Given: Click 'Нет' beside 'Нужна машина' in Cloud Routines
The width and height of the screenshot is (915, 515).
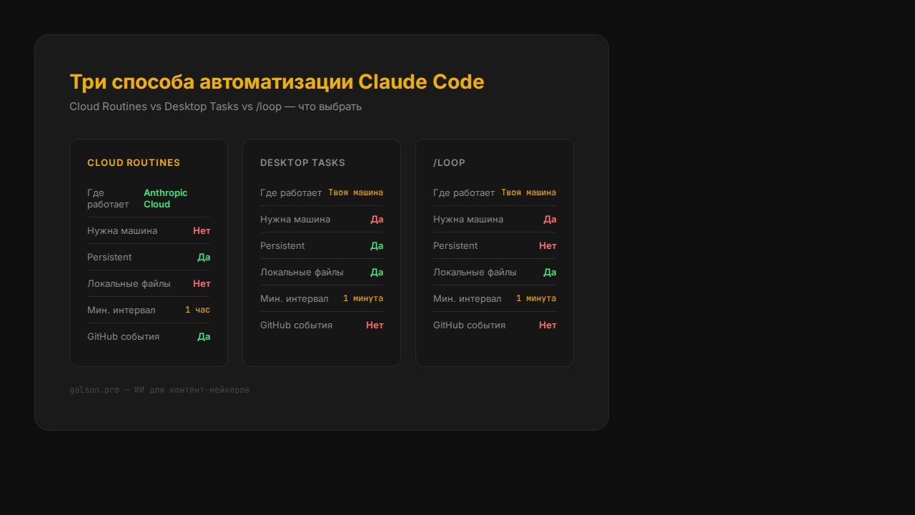Looking at the screenshot, I should [202, 231].
